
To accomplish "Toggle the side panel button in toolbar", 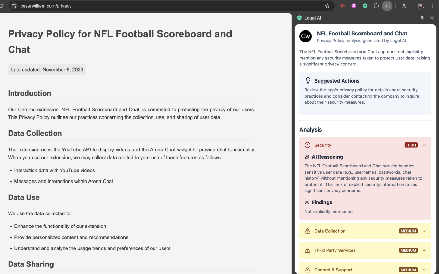I will coord(387,6).
